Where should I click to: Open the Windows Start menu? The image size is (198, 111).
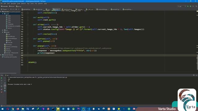point(2,109)
